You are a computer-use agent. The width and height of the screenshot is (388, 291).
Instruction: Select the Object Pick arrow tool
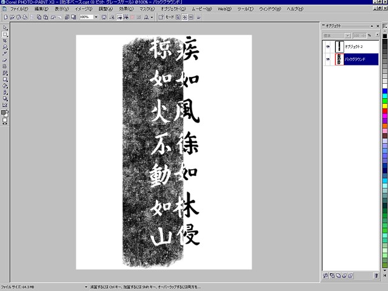pyautogui.click(x=5, y=28)
